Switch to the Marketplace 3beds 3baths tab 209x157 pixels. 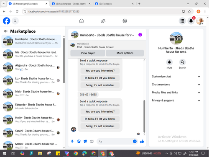click(71, 4)
